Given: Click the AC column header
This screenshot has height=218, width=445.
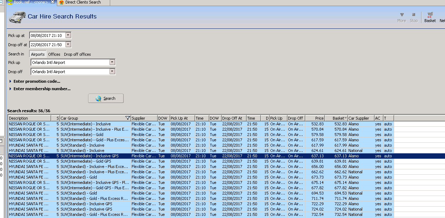Looking at the screenshot, I should pyautogui.click(x=378, y=118).
